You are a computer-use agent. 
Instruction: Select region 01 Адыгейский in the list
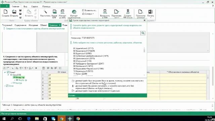[x=83, y=48]
